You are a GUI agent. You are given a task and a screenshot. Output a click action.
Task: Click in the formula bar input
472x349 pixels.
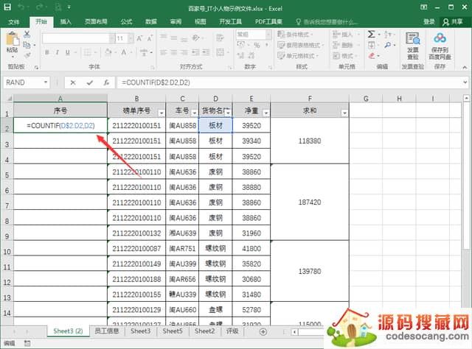(280, 82)
